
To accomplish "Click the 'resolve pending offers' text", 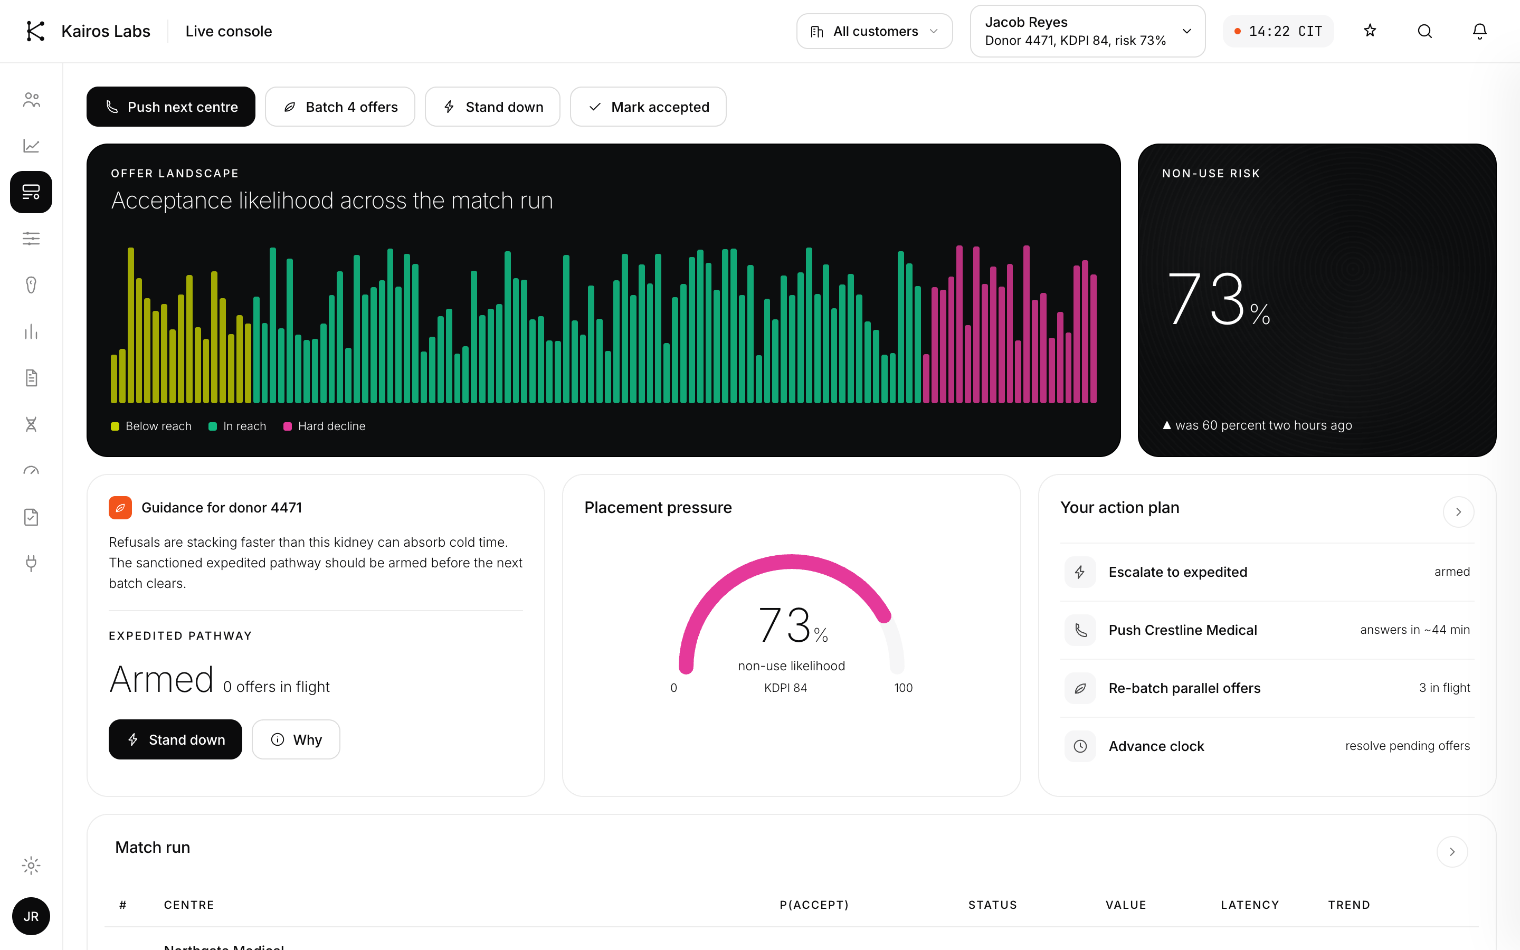I will [1407, 746].
